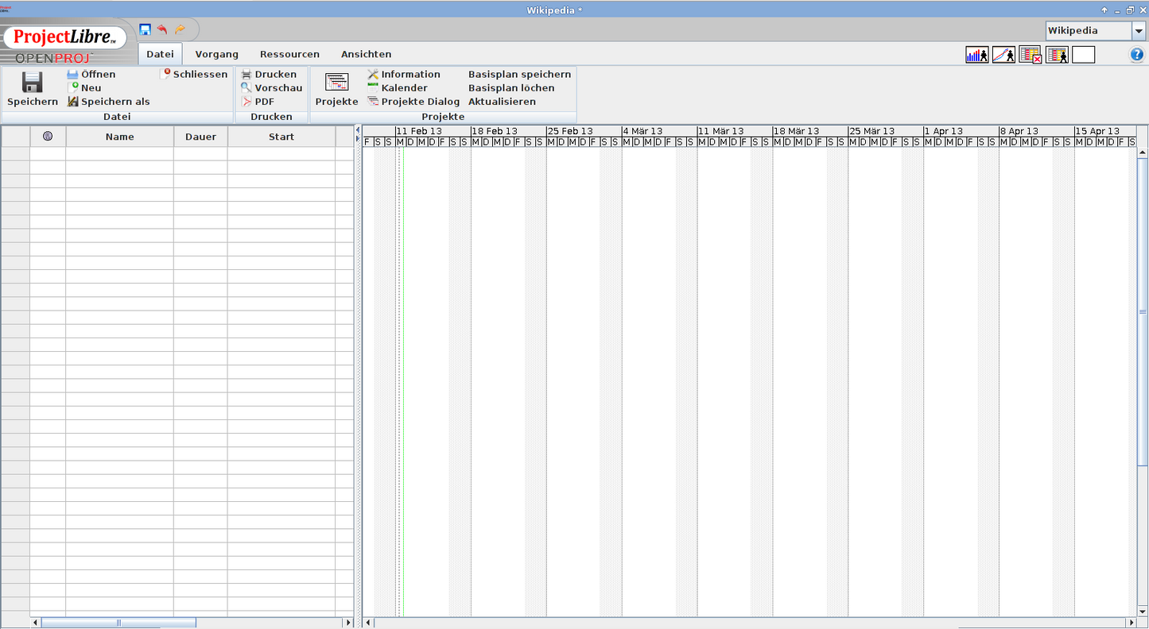This screenshot has width=1149, height=629.
Task: Click the horizontal scrollbar of the task table
Action: [119, 623]
